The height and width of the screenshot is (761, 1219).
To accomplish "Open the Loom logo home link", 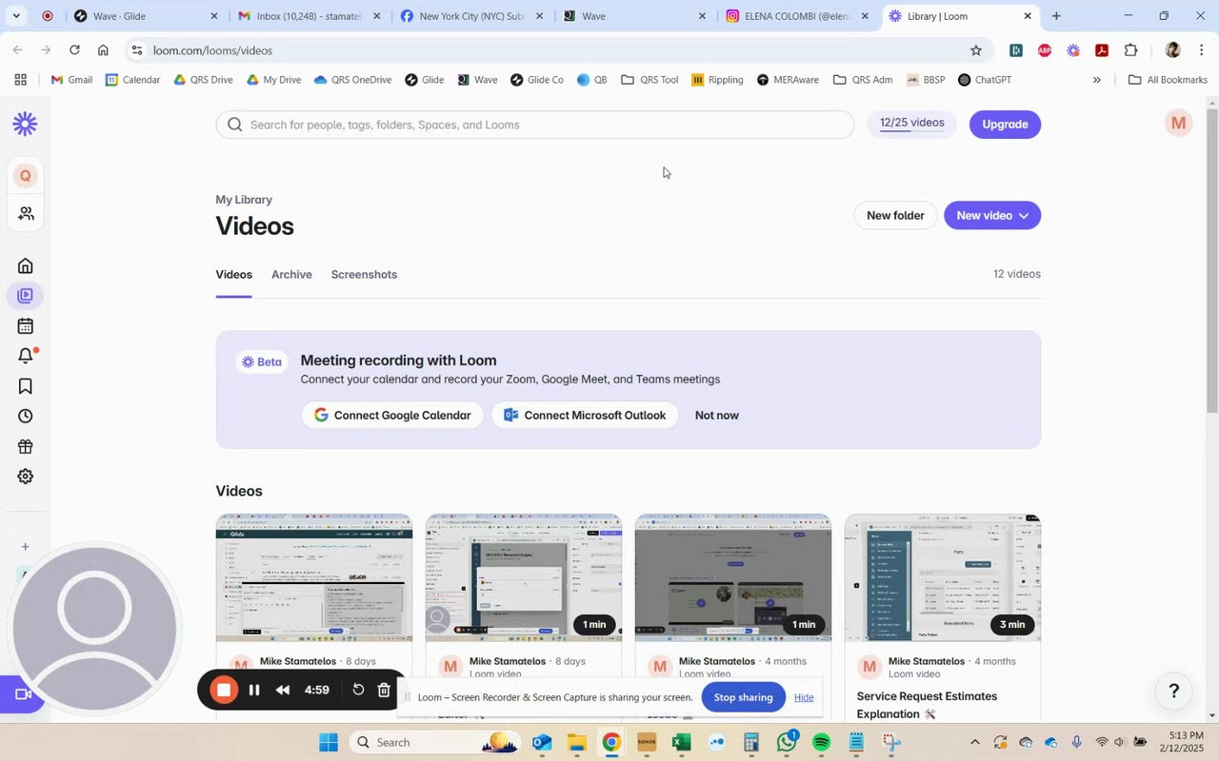I will tap(25, 124).
